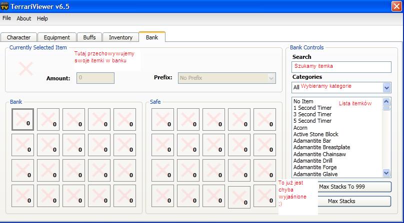Select '1 Second Timer' in the list
The width and height of the screenshot is (404, 223).
(x=337, y=108)
